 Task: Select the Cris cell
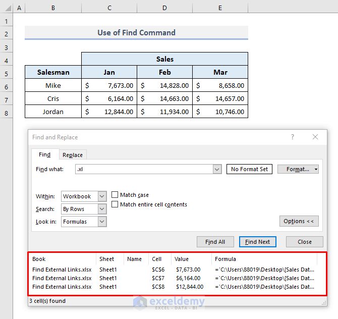[53, 98]
